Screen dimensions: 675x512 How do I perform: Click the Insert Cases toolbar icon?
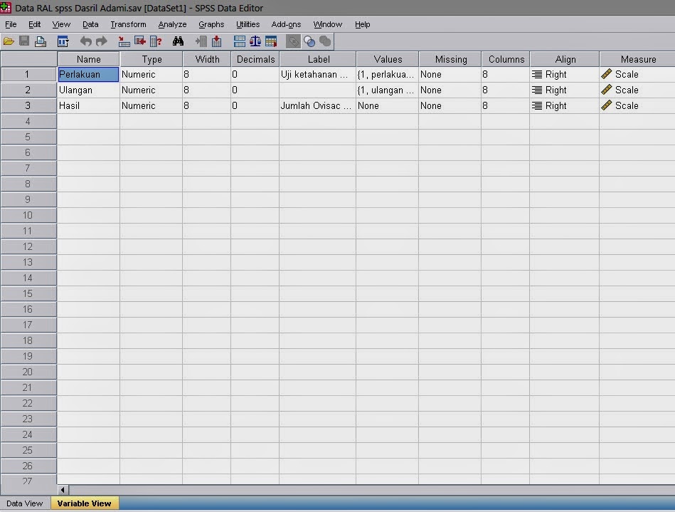(201, 41)
